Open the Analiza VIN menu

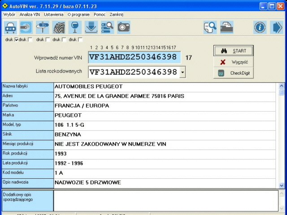pos(30,14)
